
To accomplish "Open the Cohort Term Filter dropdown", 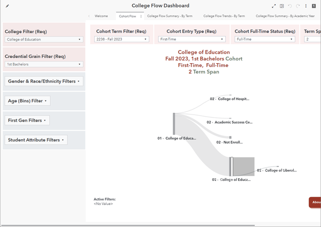I will click(121, 39).
